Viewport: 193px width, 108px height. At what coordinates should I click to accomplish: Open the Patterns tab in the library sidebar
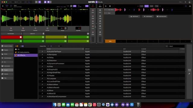7,74
